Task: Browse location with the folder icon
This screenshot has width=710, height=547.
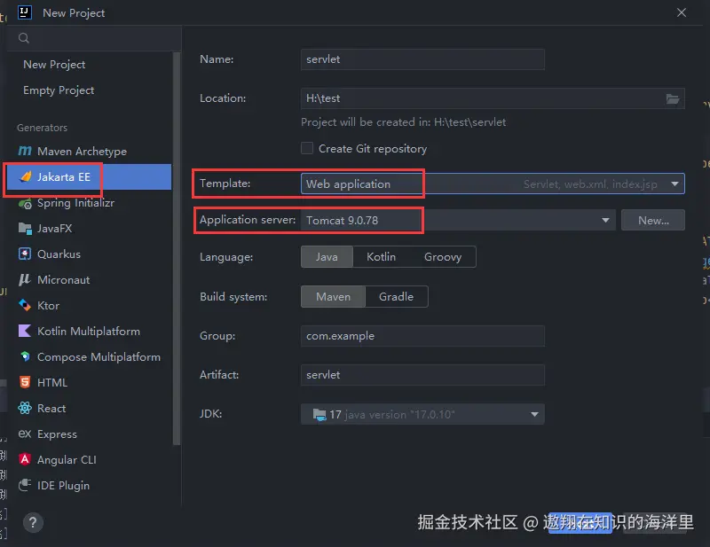Action: [673, 98]
